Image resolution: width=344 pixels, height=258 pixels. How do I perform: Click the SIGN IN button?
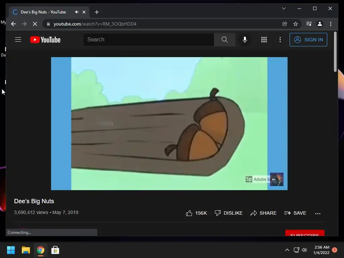point(308,40)
